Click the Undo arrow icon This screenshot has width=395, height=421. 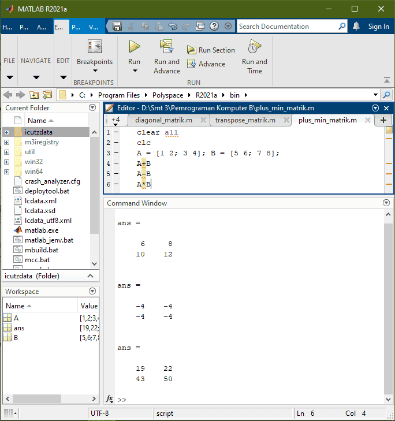[173, 27]
